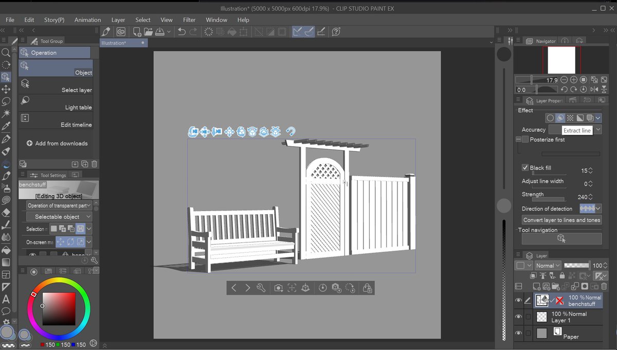The height and width of the screenshot is (350, 617).
Task: Rotate canvas left in Navigator
Action: point(564,90)
